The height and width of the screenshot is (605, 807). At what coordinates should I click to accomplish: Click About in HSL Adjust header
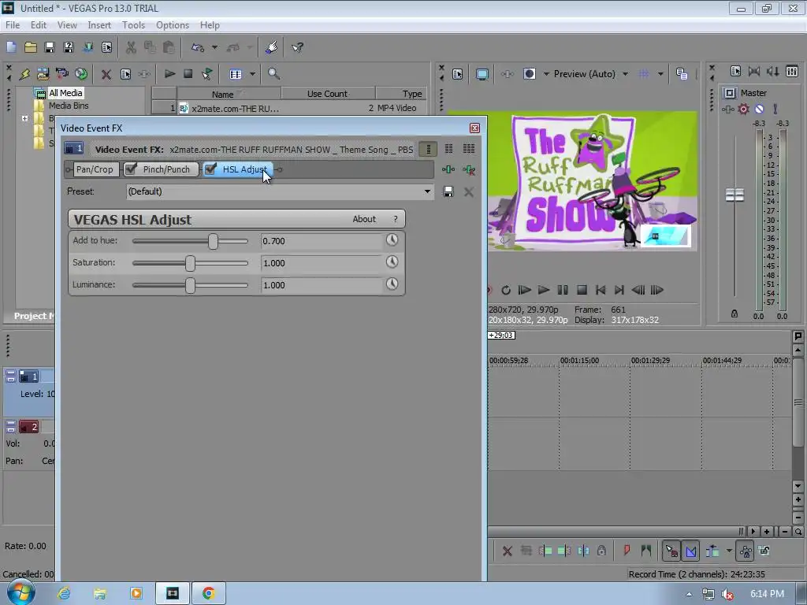click(364, 219)
